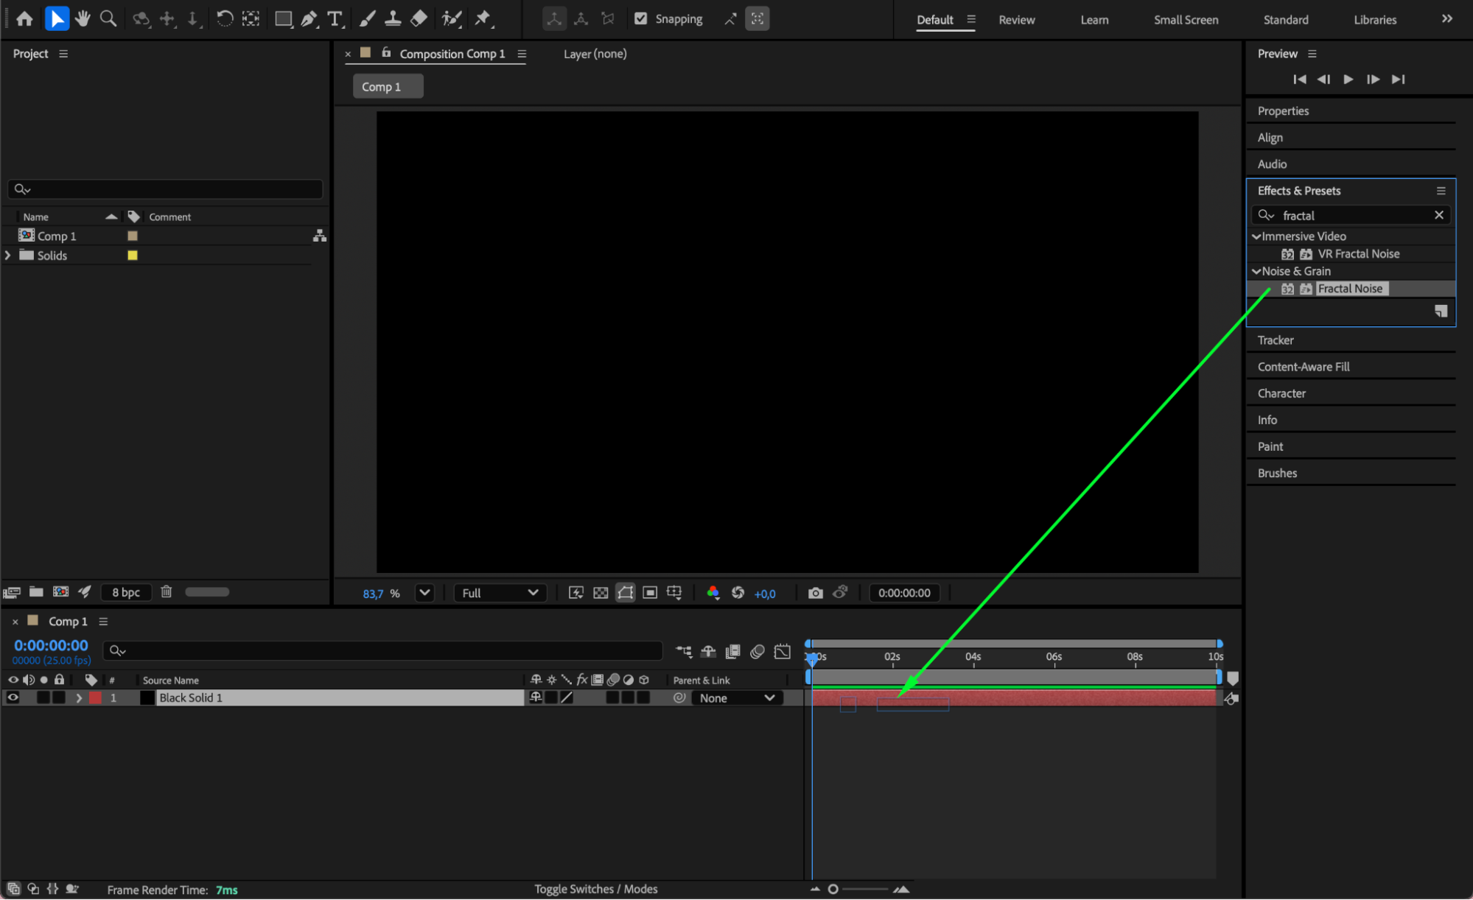Open the Parent None dropdown
The width and height of the screenshot is (1473, 900).
[x=735, y=697]
